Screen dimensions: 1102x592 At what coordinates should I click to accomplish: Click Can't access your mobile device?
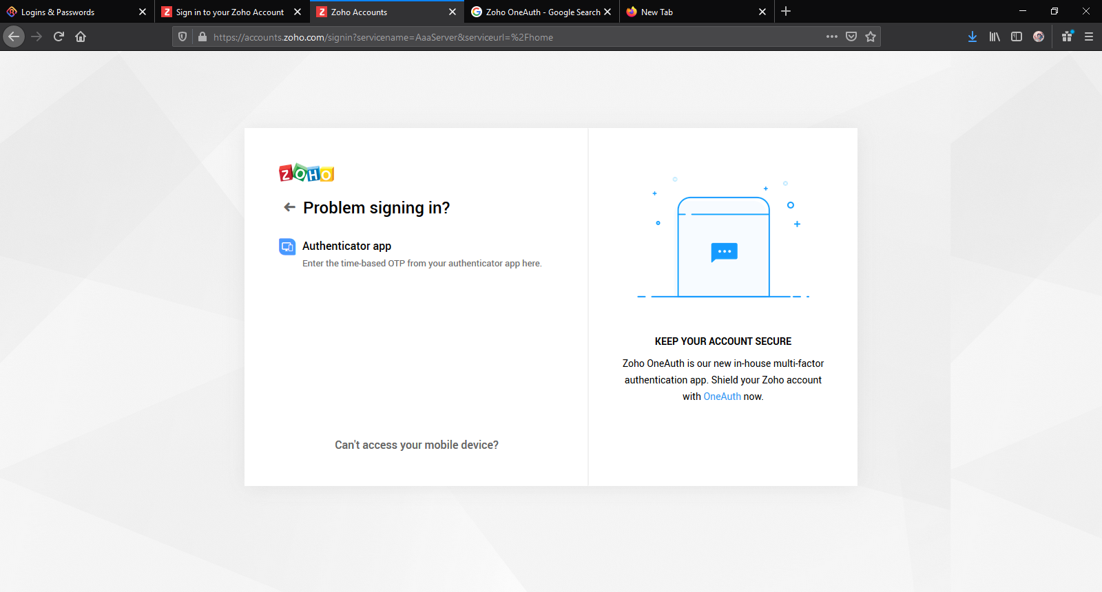point(417,445)
